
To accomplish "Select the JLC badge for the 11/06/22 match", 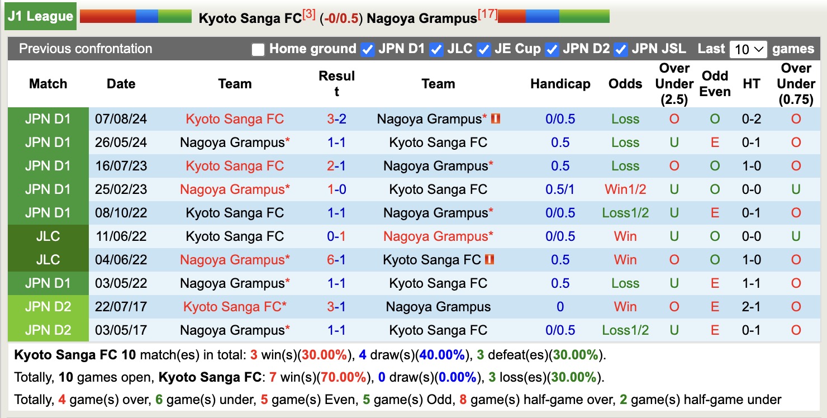I will click(48, 236).
